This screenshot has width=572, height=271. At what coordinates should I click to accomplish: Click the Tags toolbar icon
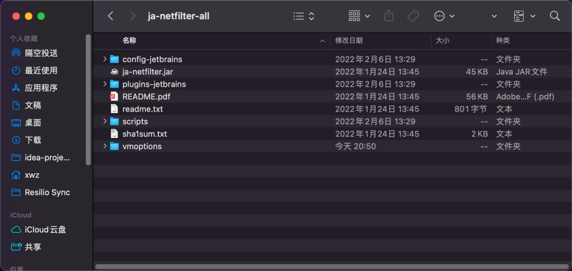click(413, 16)
